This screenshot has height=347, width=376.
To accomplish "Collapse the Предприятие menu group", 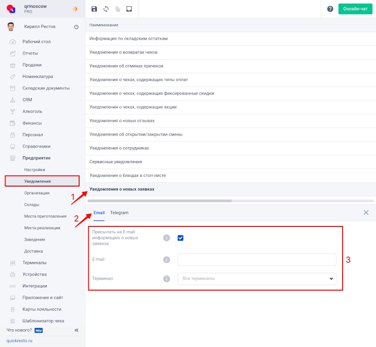I will [37, 158].
